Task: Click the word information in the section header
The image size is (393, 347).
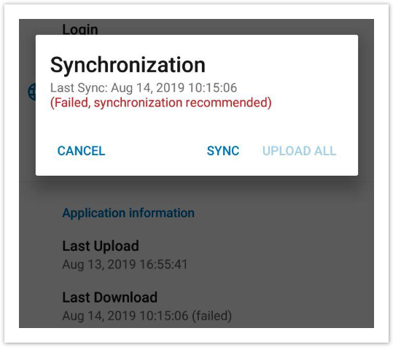Action: [x=162, y=213]
